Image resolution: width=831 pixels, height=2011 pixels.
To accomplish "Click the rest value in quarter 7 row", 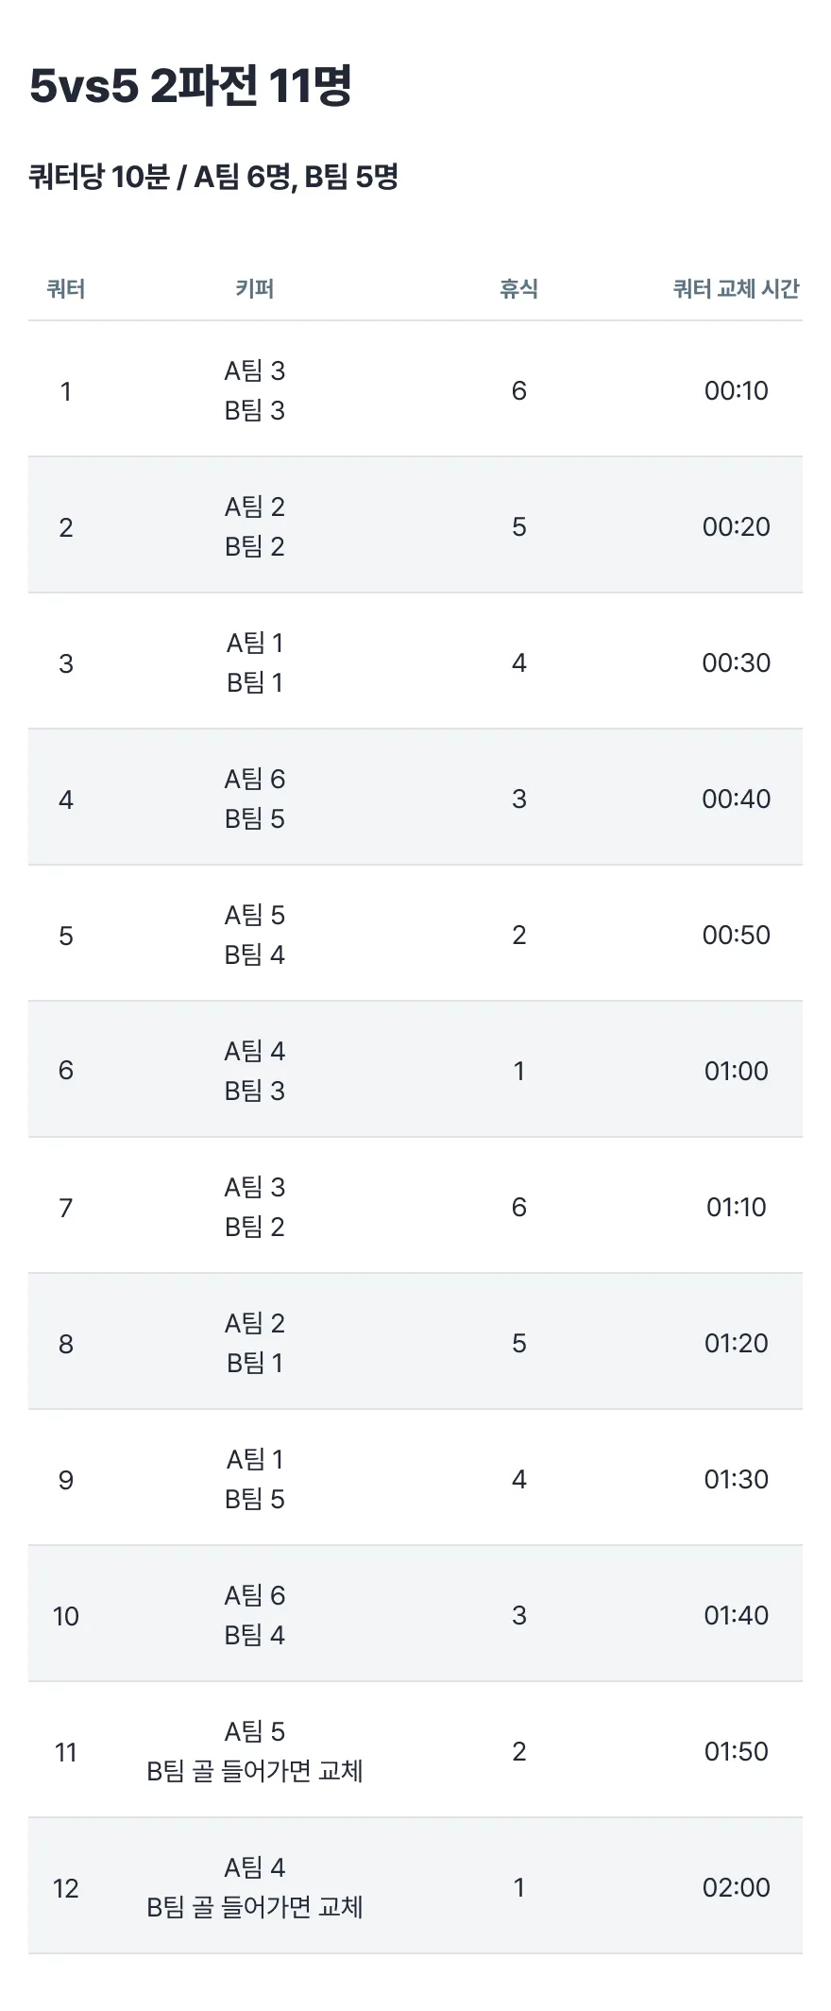I will [x=518, y=1207].
